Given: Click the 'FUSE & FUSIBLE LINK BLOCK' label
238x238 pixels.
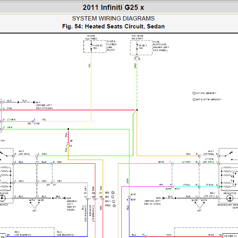Looking at the screenshot, I should [x=112, y=46].
